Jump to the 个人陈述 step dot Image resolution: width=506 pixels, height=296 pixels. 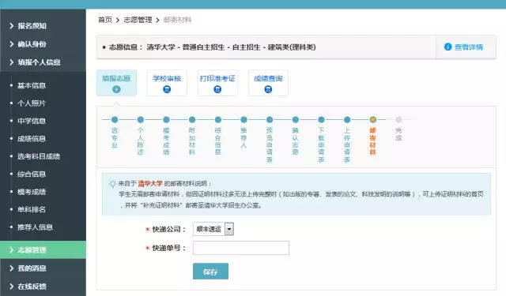coord(141,120)
